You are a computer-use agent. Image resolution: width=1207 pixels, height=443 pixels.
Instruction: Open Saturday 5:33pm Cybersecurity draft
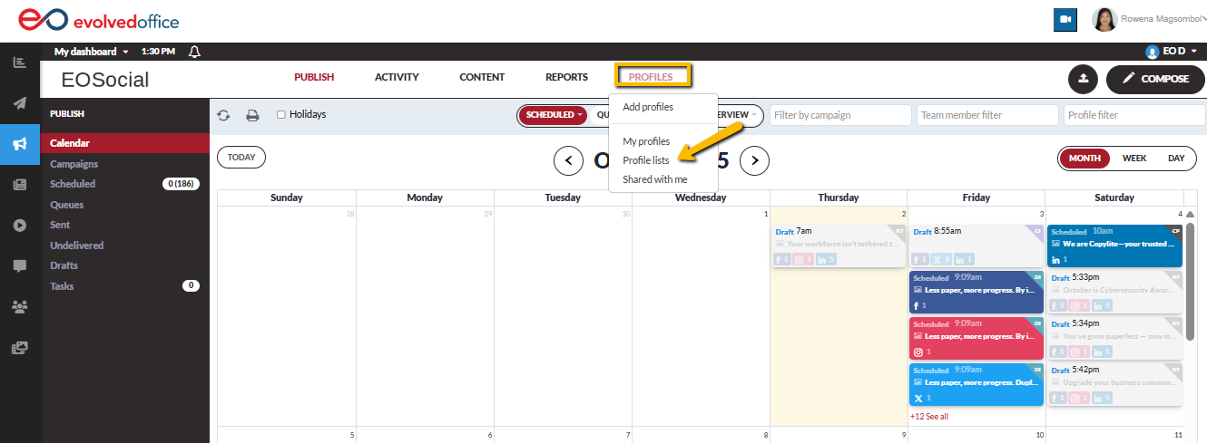(1115, 291)
